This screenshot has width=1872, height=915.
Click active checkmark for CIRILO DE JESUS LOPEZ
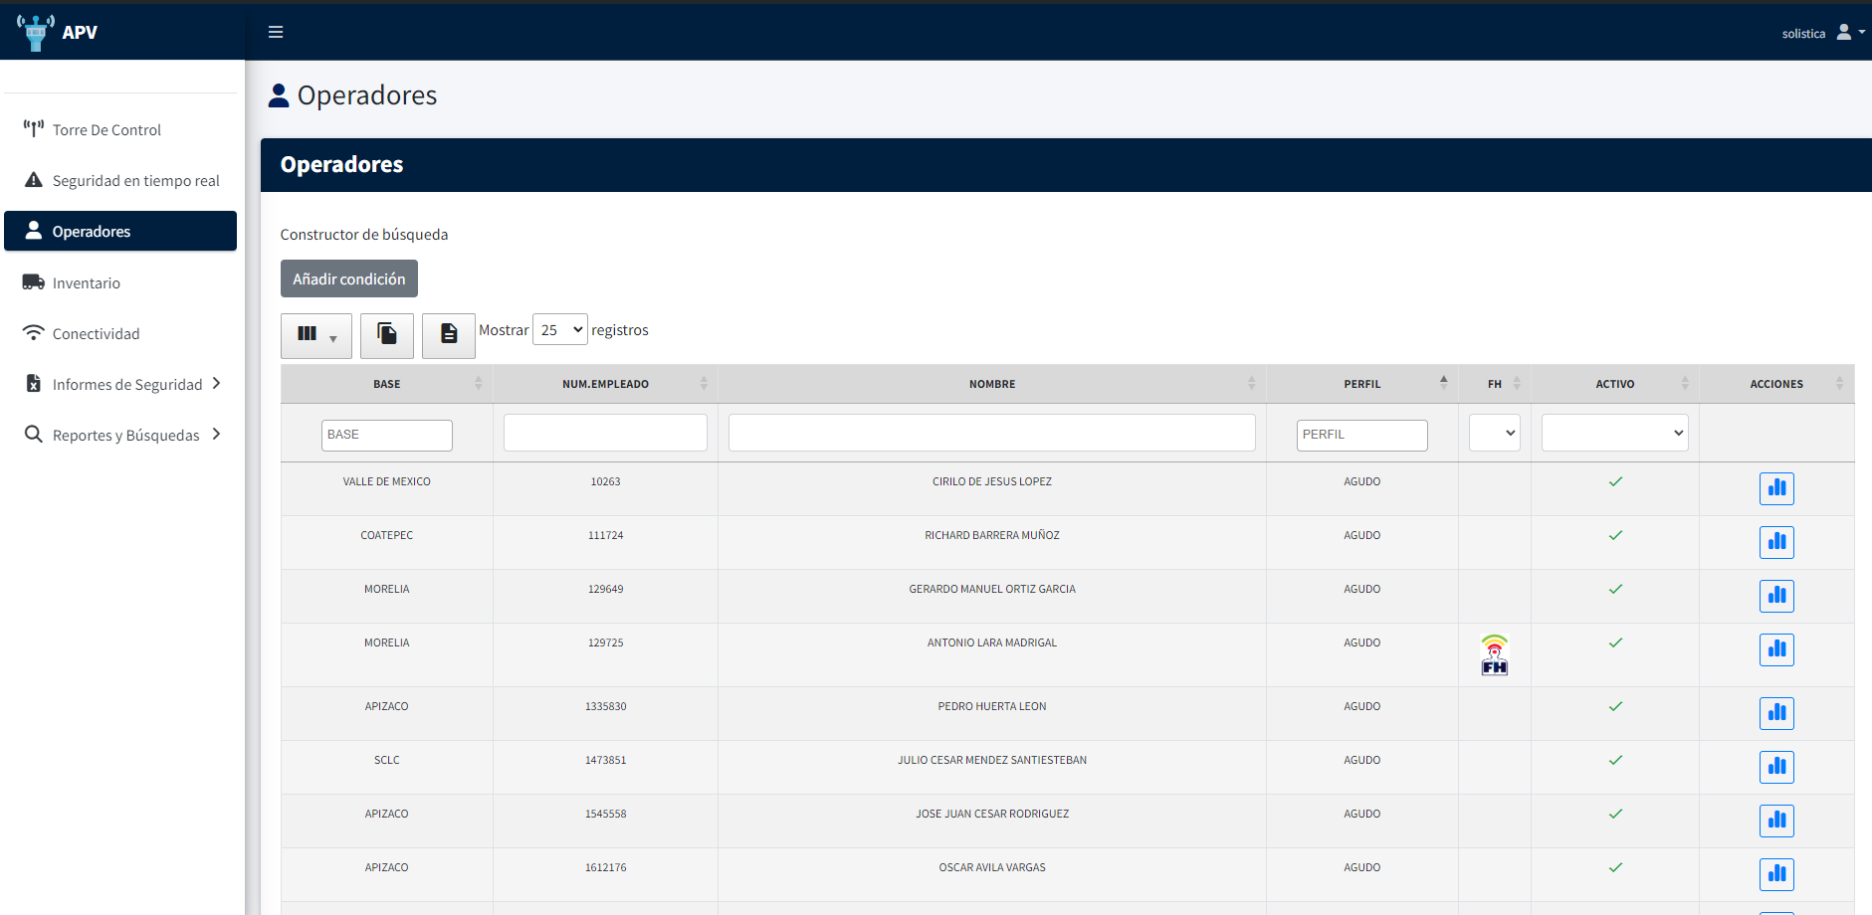pos(1615,481)
